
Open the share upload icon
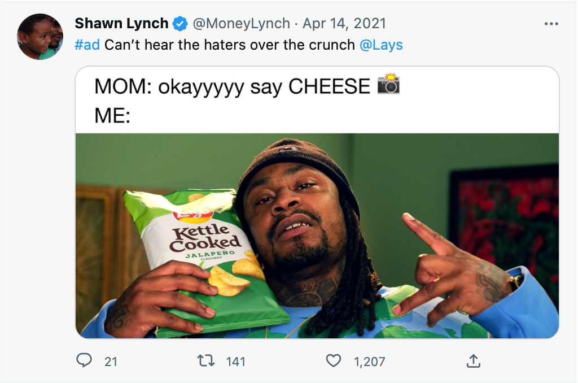point(474,361)
